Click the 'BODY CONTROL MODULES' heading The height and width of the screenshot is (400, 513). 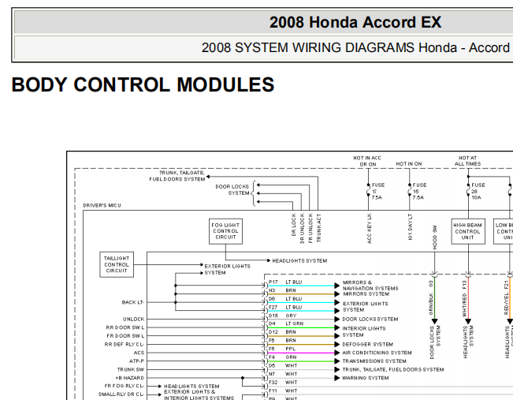coord(143,84)
